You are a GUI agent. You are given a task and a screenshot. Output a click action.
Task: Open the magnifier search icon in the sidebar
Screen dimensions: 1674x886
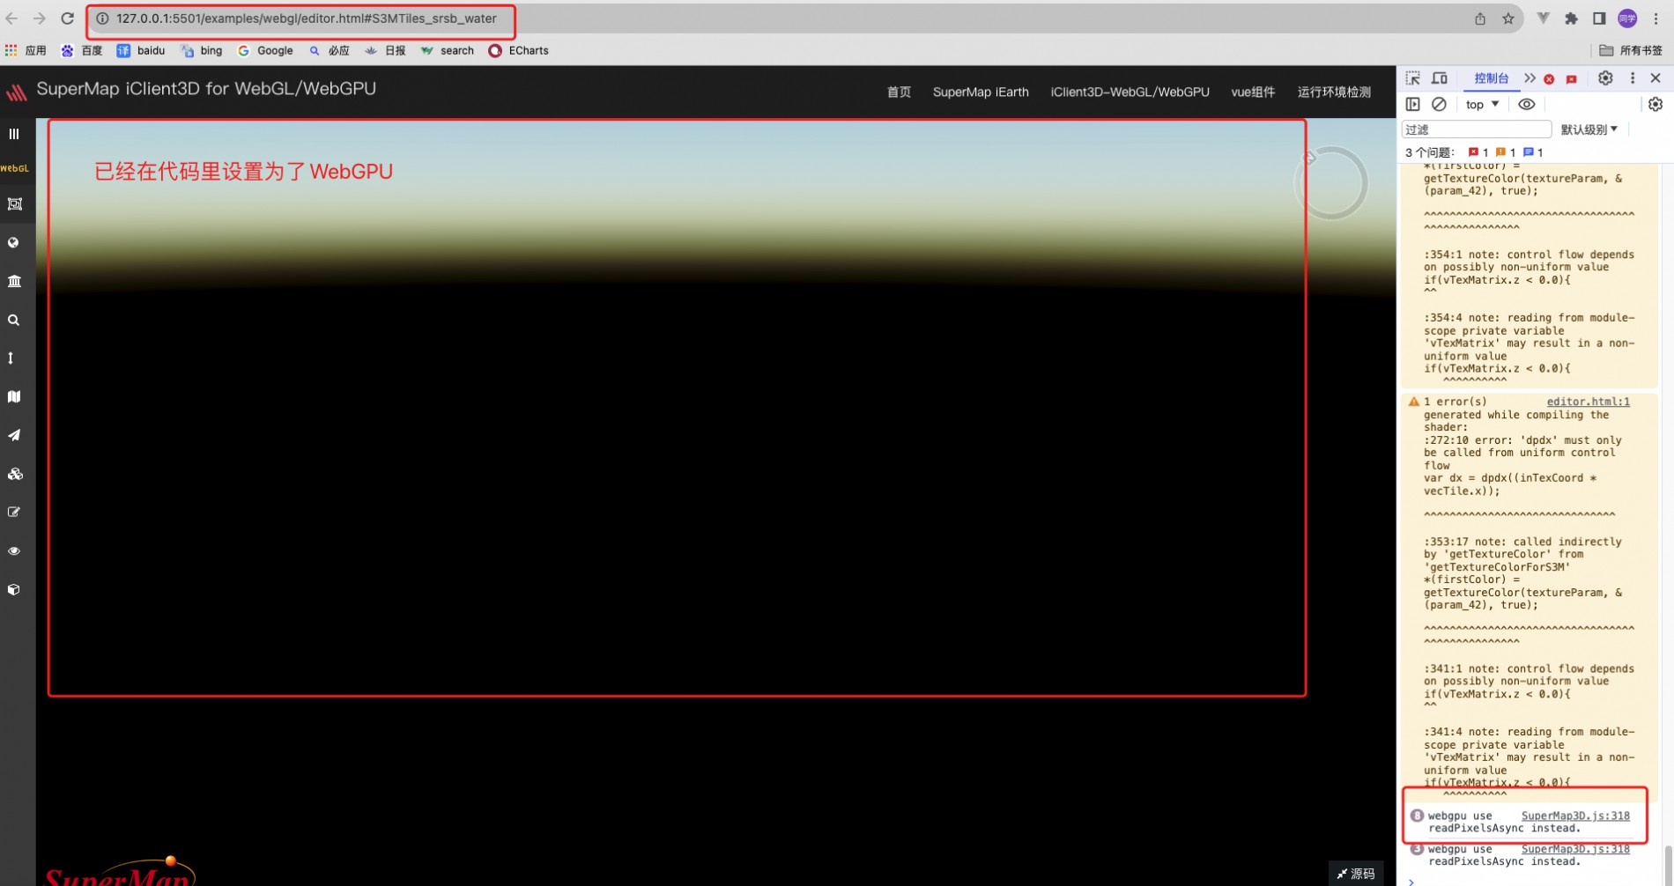[x=13, y=321]
